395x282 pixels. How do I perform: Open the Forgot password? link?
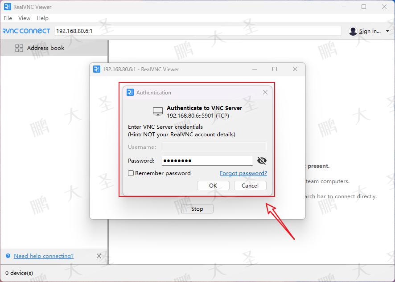tap(243, 173)
